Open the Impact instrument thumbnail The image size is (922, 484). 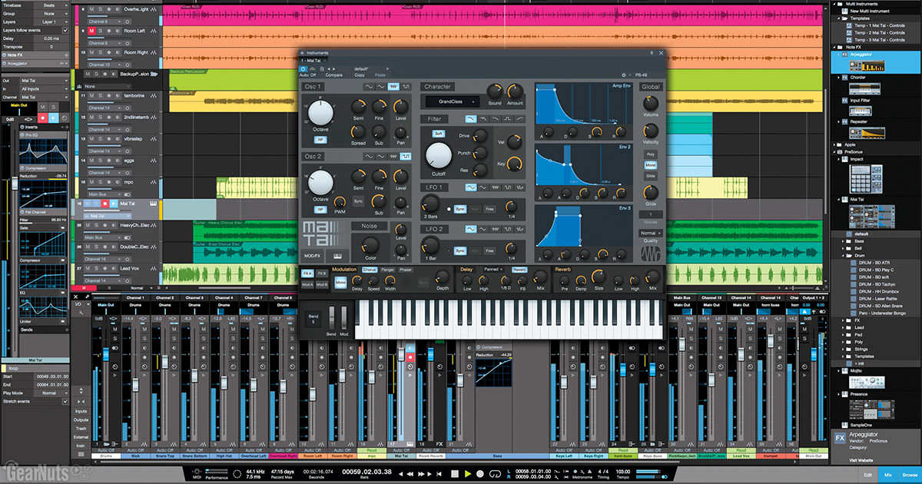coord(867,179)
